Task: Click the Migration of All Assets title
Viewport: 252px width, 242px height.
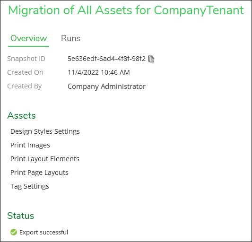Action: (x=126, y=10)
